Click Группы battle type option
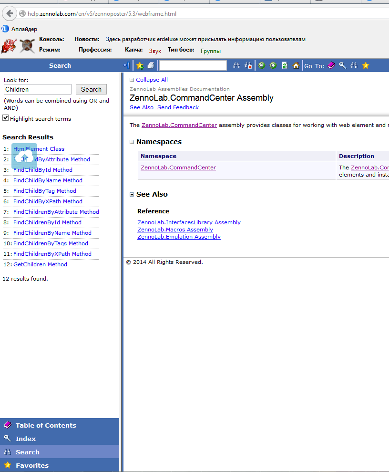 210,51
